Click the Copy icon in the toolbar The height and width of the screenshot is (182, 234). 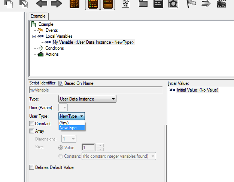(9, 4)
